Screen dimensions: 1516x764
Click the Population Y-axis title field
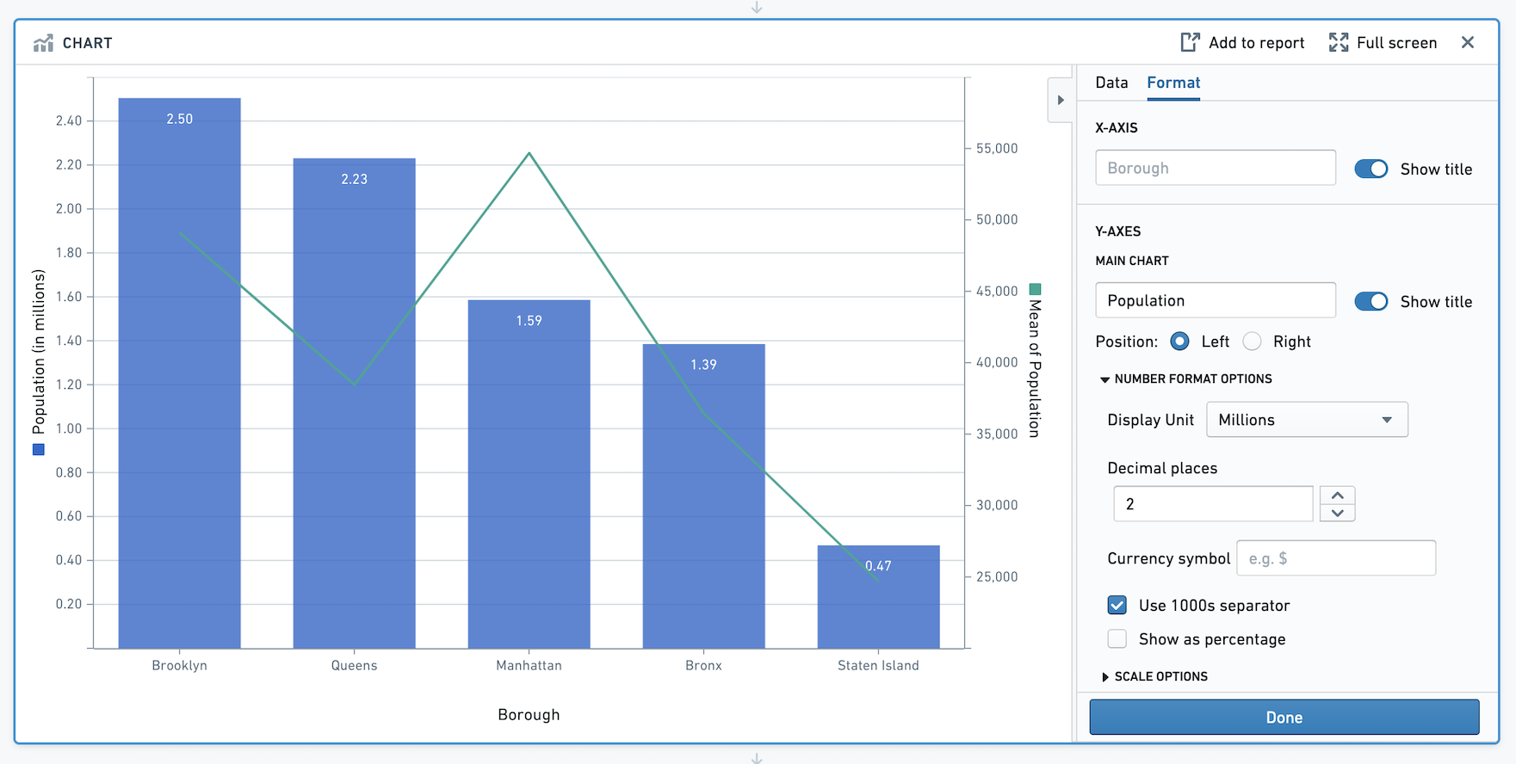coord(1216,300)
